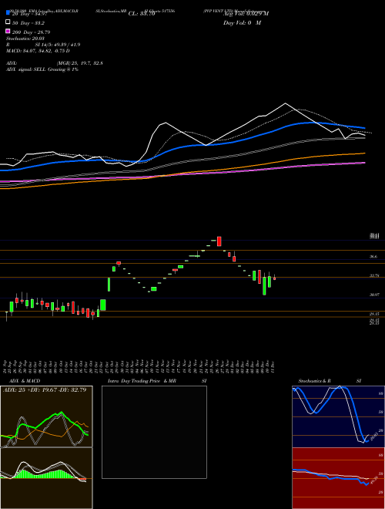
Task: Click the 'Day Vol: 0 M' label
Action: [242, 23]
